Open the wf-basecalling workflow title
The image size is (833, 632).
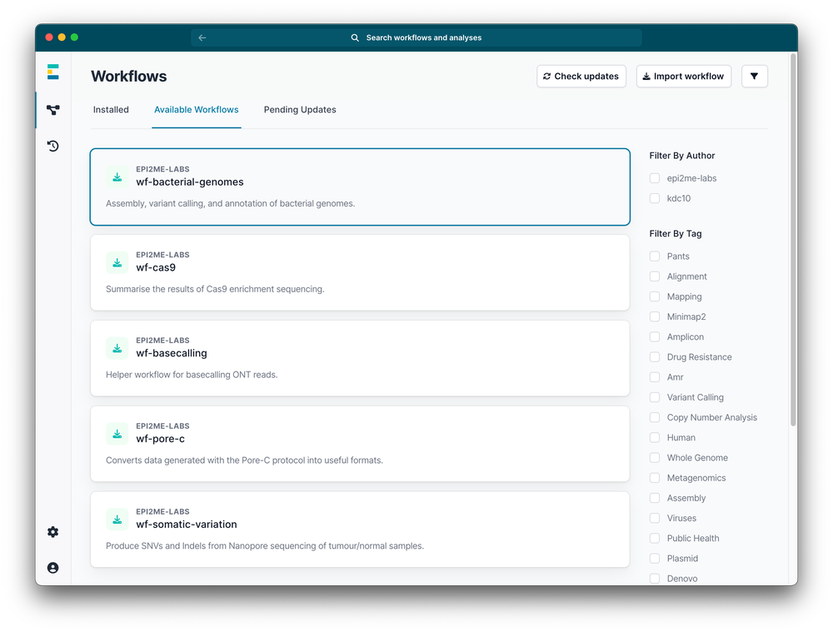coord(172,353)
